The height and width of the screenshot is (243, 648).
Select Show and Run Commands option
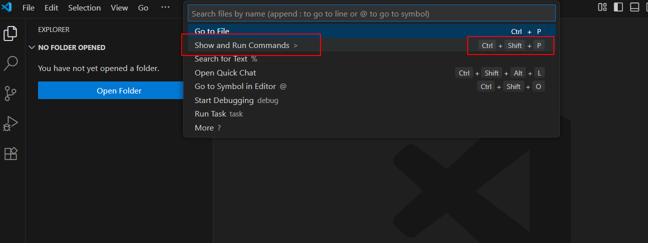(242, 45)
